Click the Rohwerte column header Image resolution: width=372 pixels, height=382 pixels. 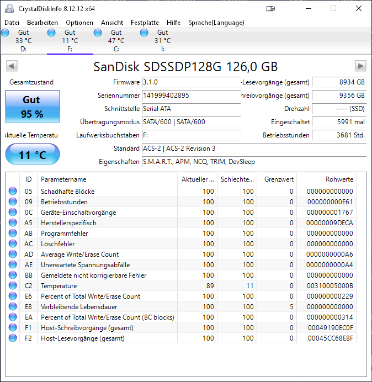click(326, 179)
